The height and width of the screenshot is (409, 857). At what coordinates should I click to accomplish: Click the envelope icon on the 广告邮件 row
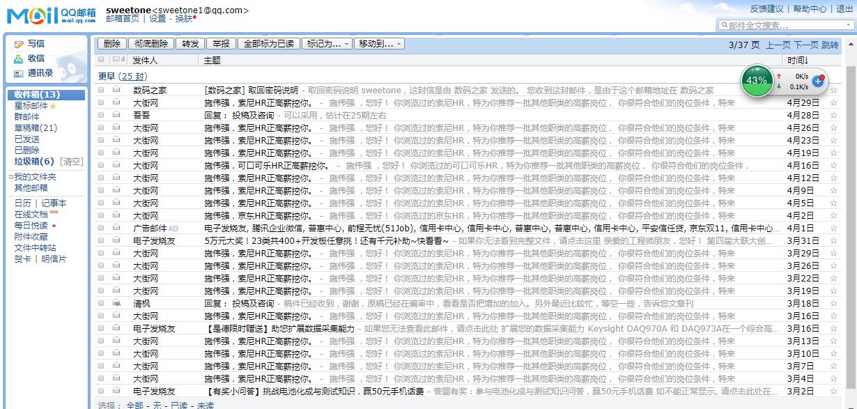point(116,228)
